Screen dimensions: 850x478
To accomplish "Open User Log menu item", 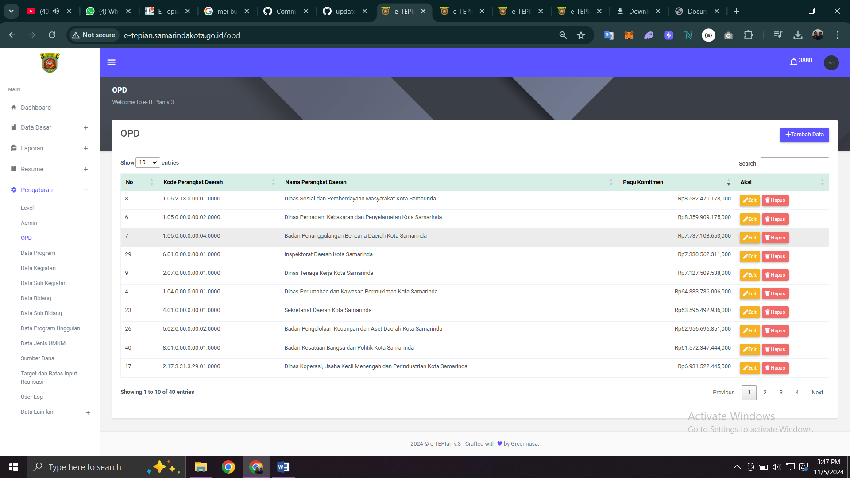I will (32, 397).
